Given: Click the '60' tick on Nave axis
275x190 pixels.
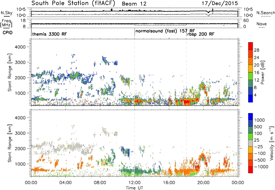Looking at the screenshot, I should click(246, 21).
